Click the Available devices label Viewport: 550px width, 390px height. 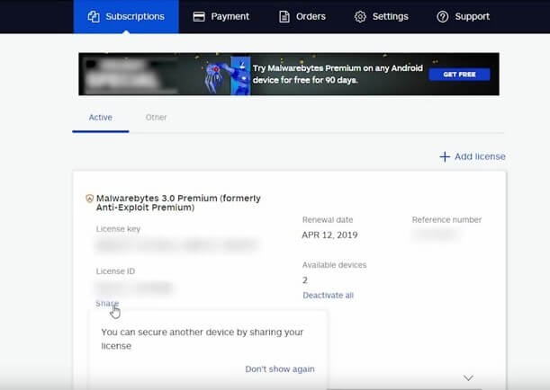pos(334,265)
